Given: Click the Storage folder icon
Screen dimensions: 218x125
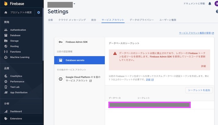Looking at the screenshot, I should (x=6, y=41).
